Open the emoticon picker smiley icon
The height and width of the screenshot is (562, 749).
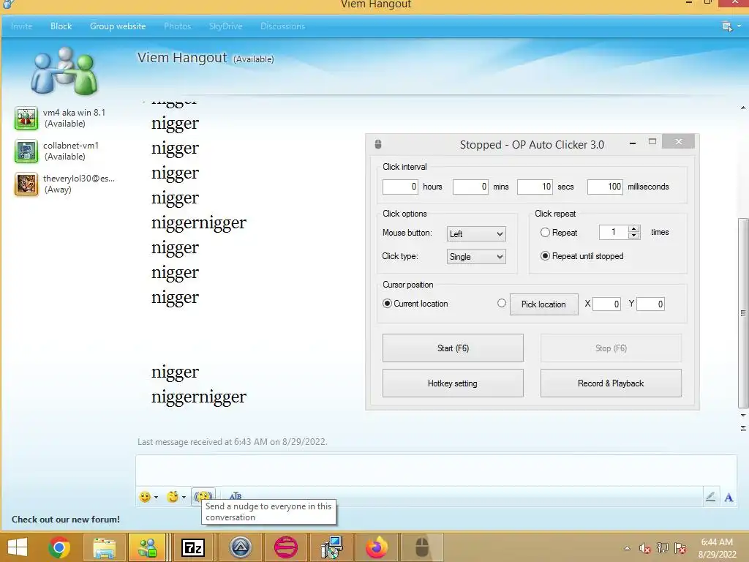point(145,497)
